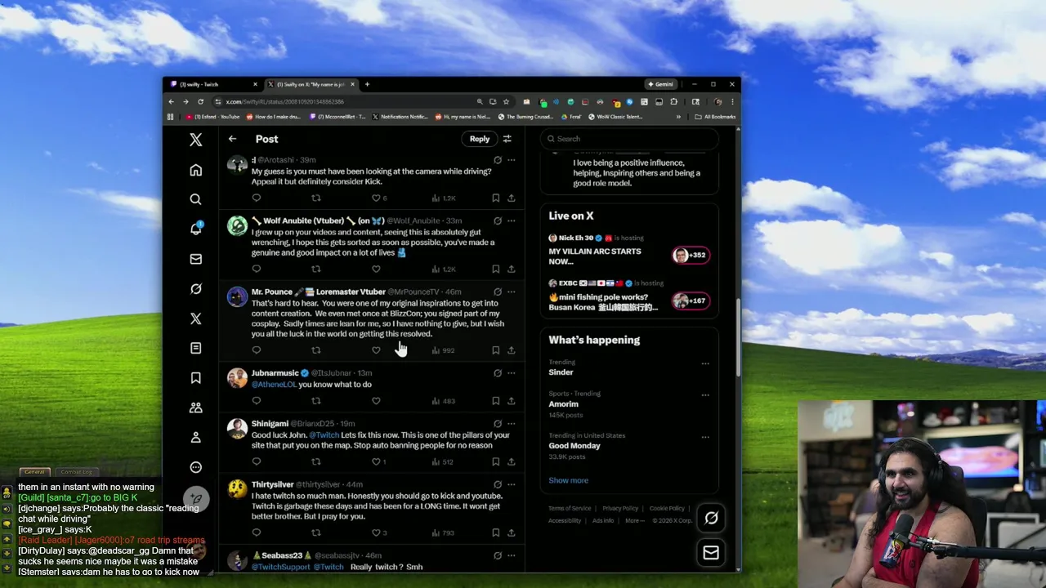Screen dimensions: 1046x588
Task: Bookmark Thirtysilver's reply
Action: (x=496, y=532)
